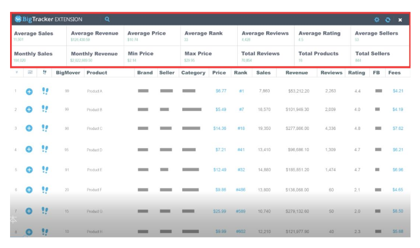Click the Product D name cell
This screenshot has height=248, width=420.
pyautogui.click(x=95, y=150)
